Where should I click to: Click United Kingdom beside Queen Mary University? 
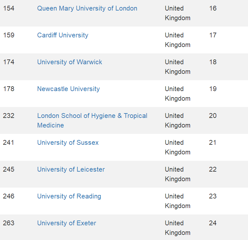click(177, 13)
